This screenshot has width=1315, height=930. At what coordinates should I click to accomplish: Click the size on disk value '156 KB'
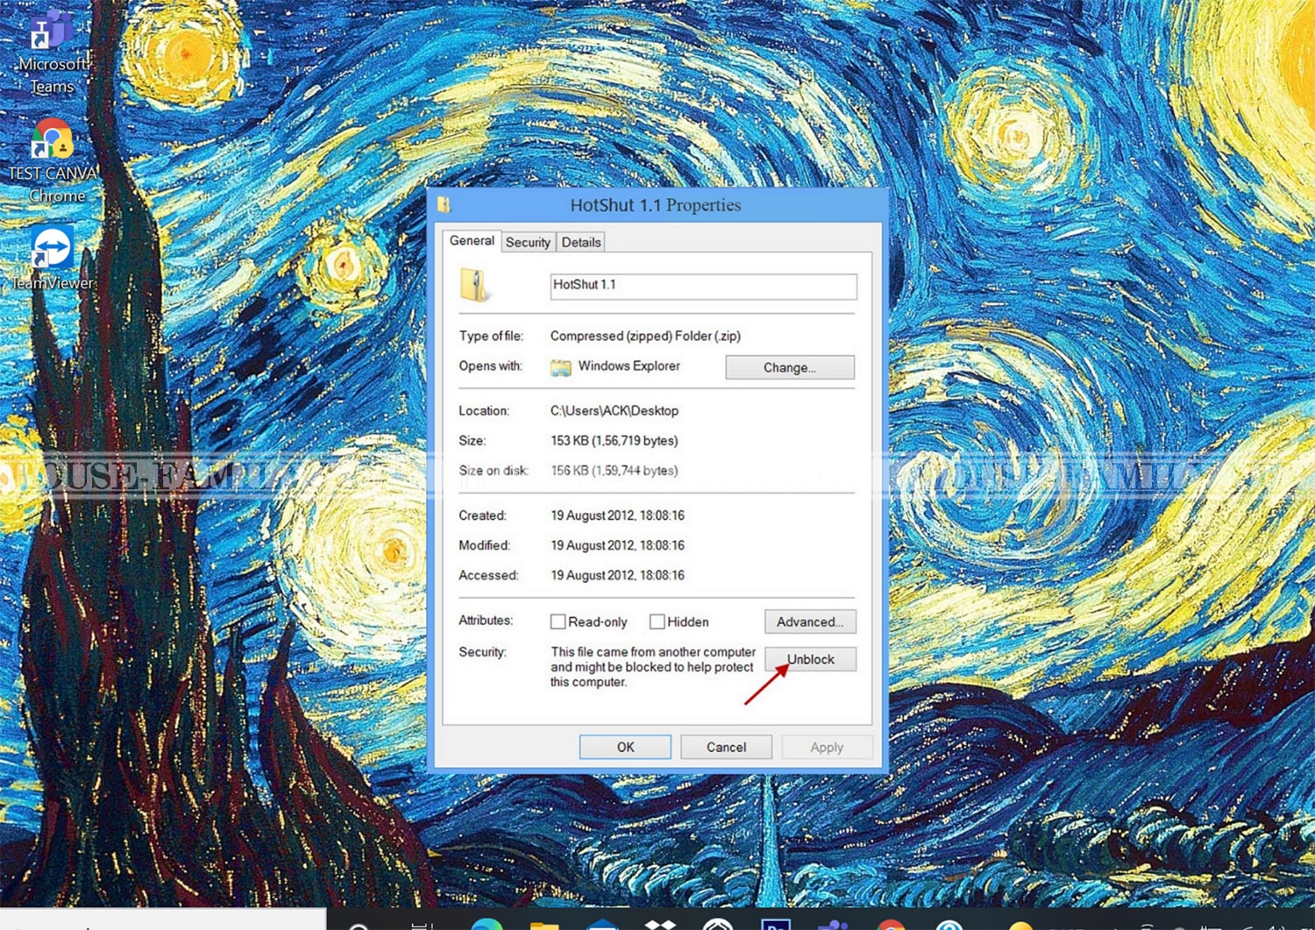(615, 471)
